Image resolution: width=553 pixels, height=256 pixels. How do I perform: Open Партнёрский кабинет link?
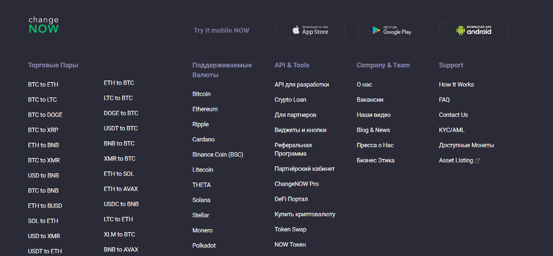coord(304,169)
